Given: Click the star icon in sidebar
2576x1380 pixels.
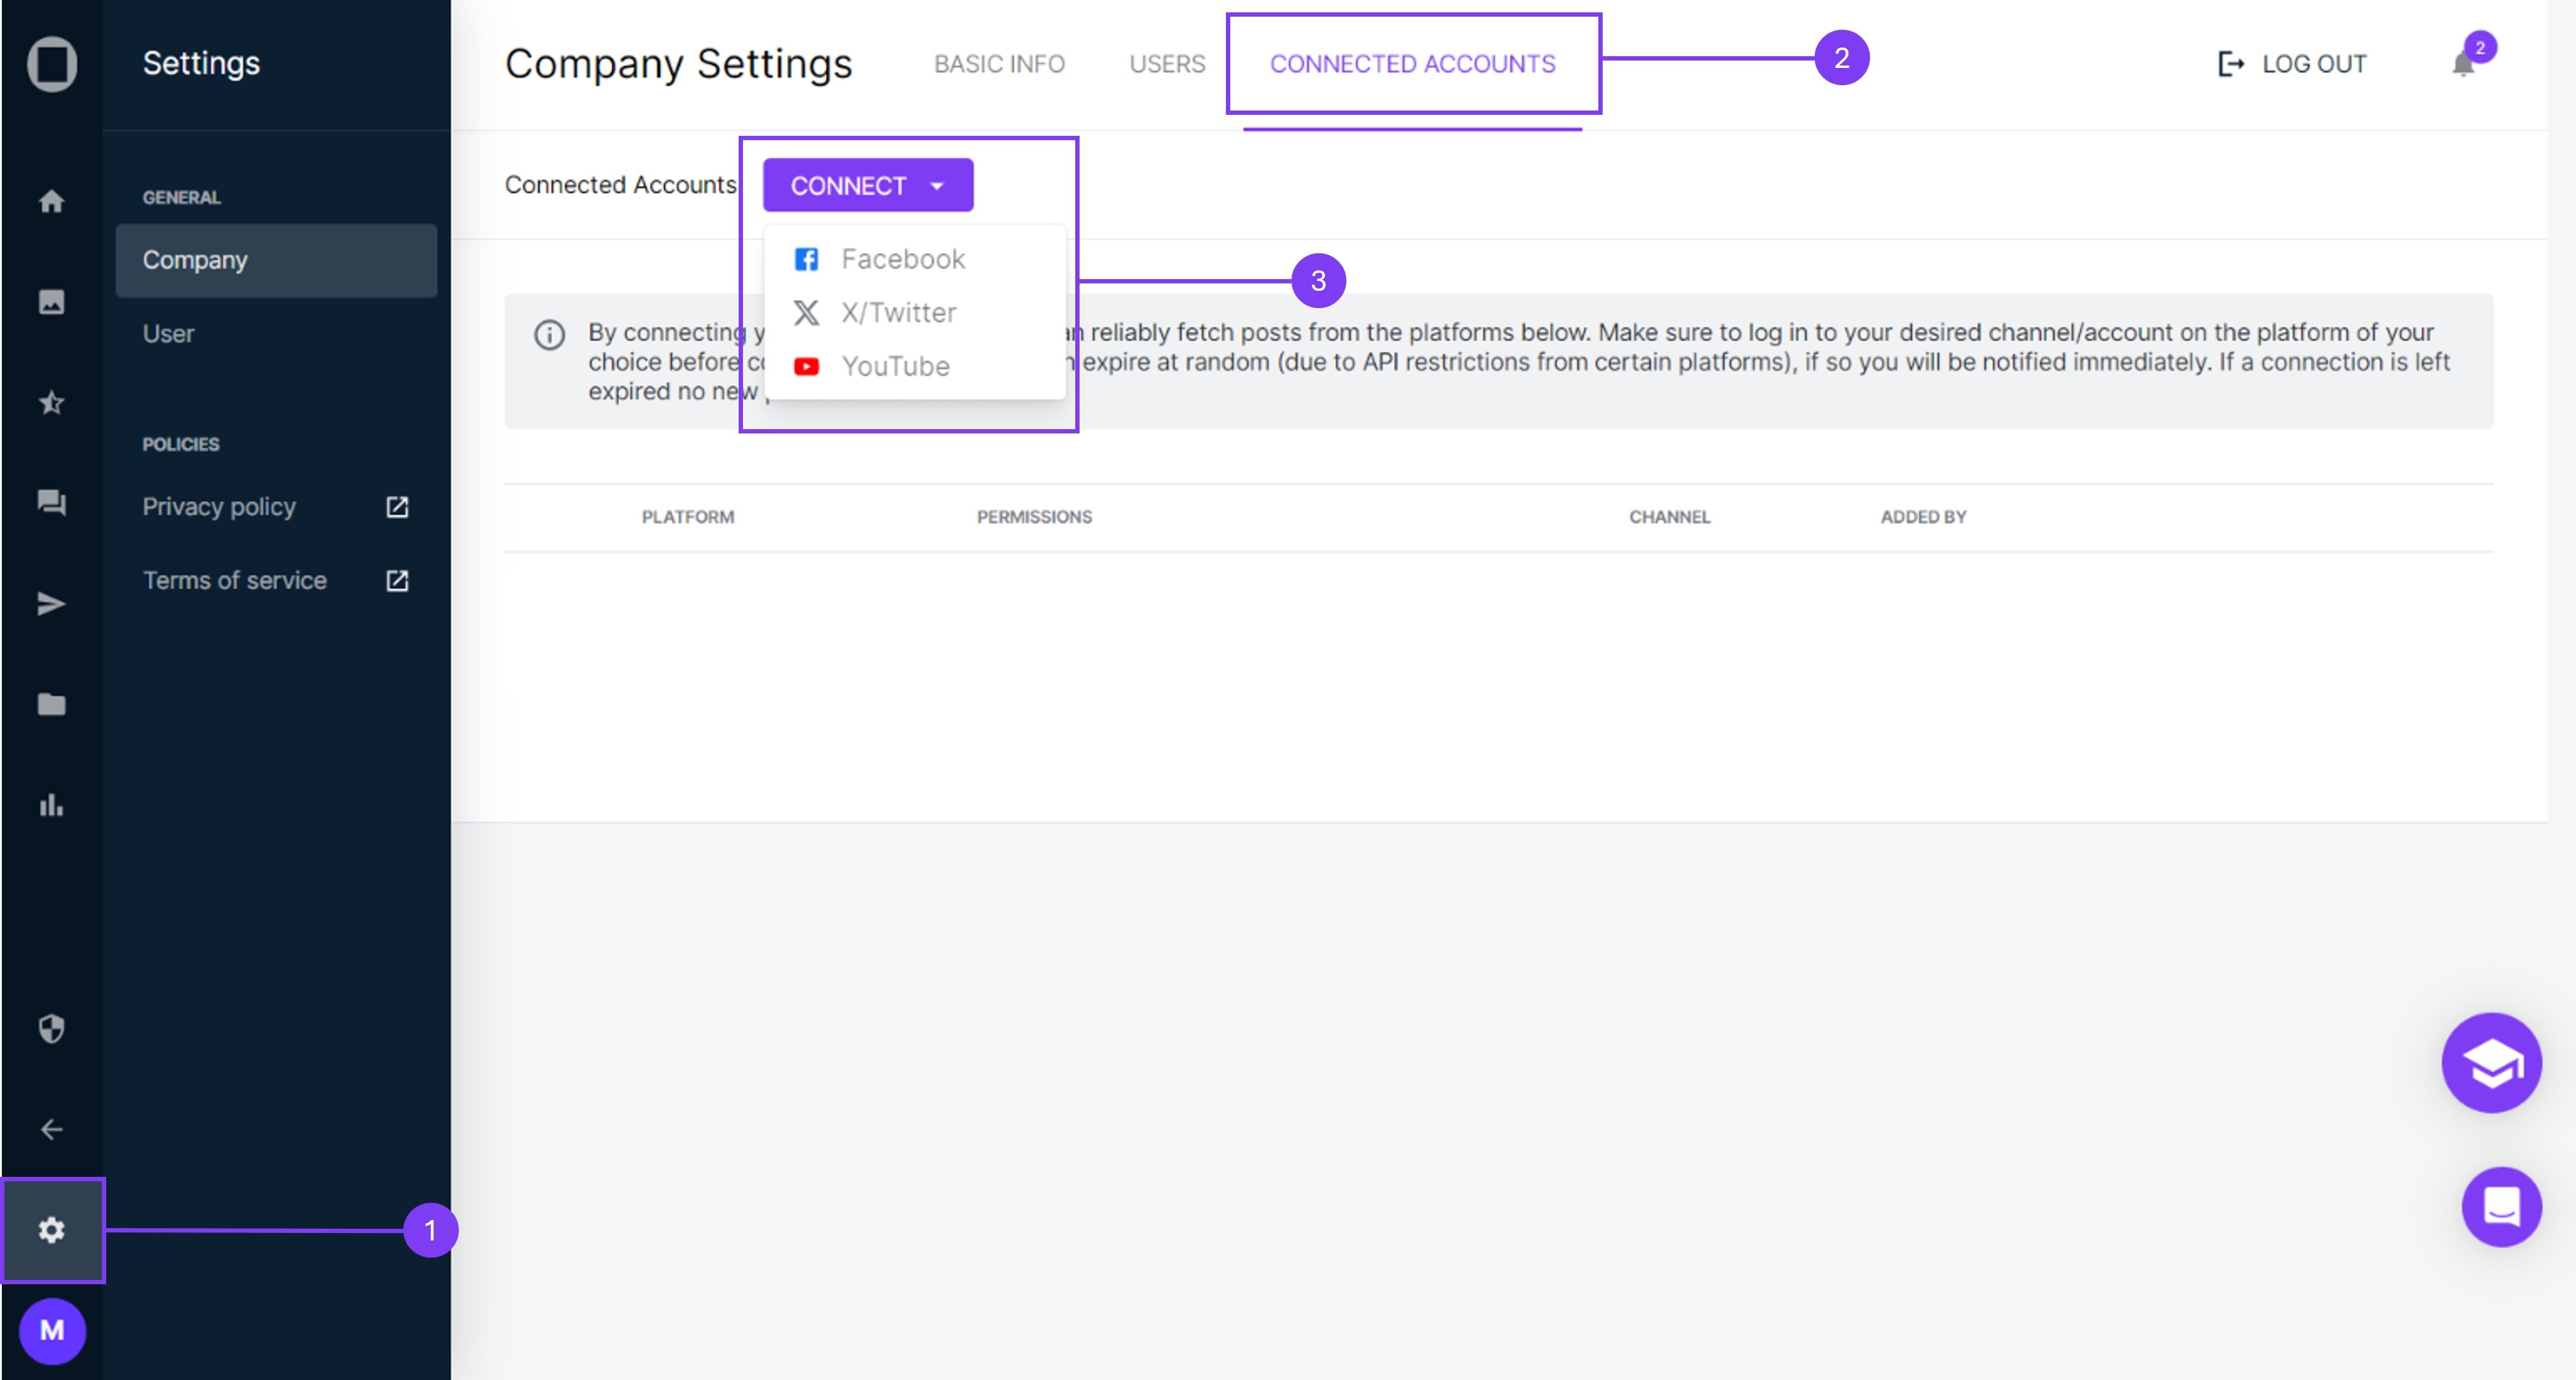Looking at the screenshot, I should [51, 402].
